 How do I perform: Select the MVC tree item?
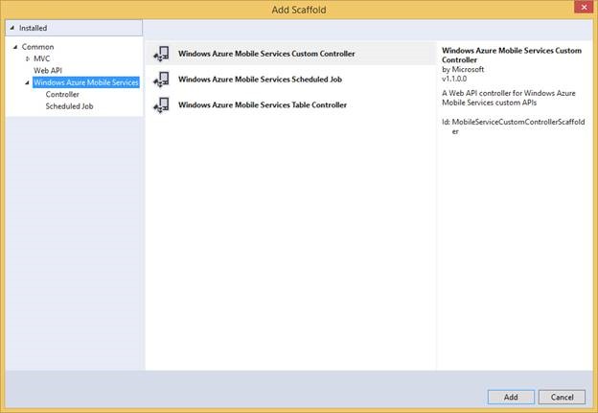41,58
